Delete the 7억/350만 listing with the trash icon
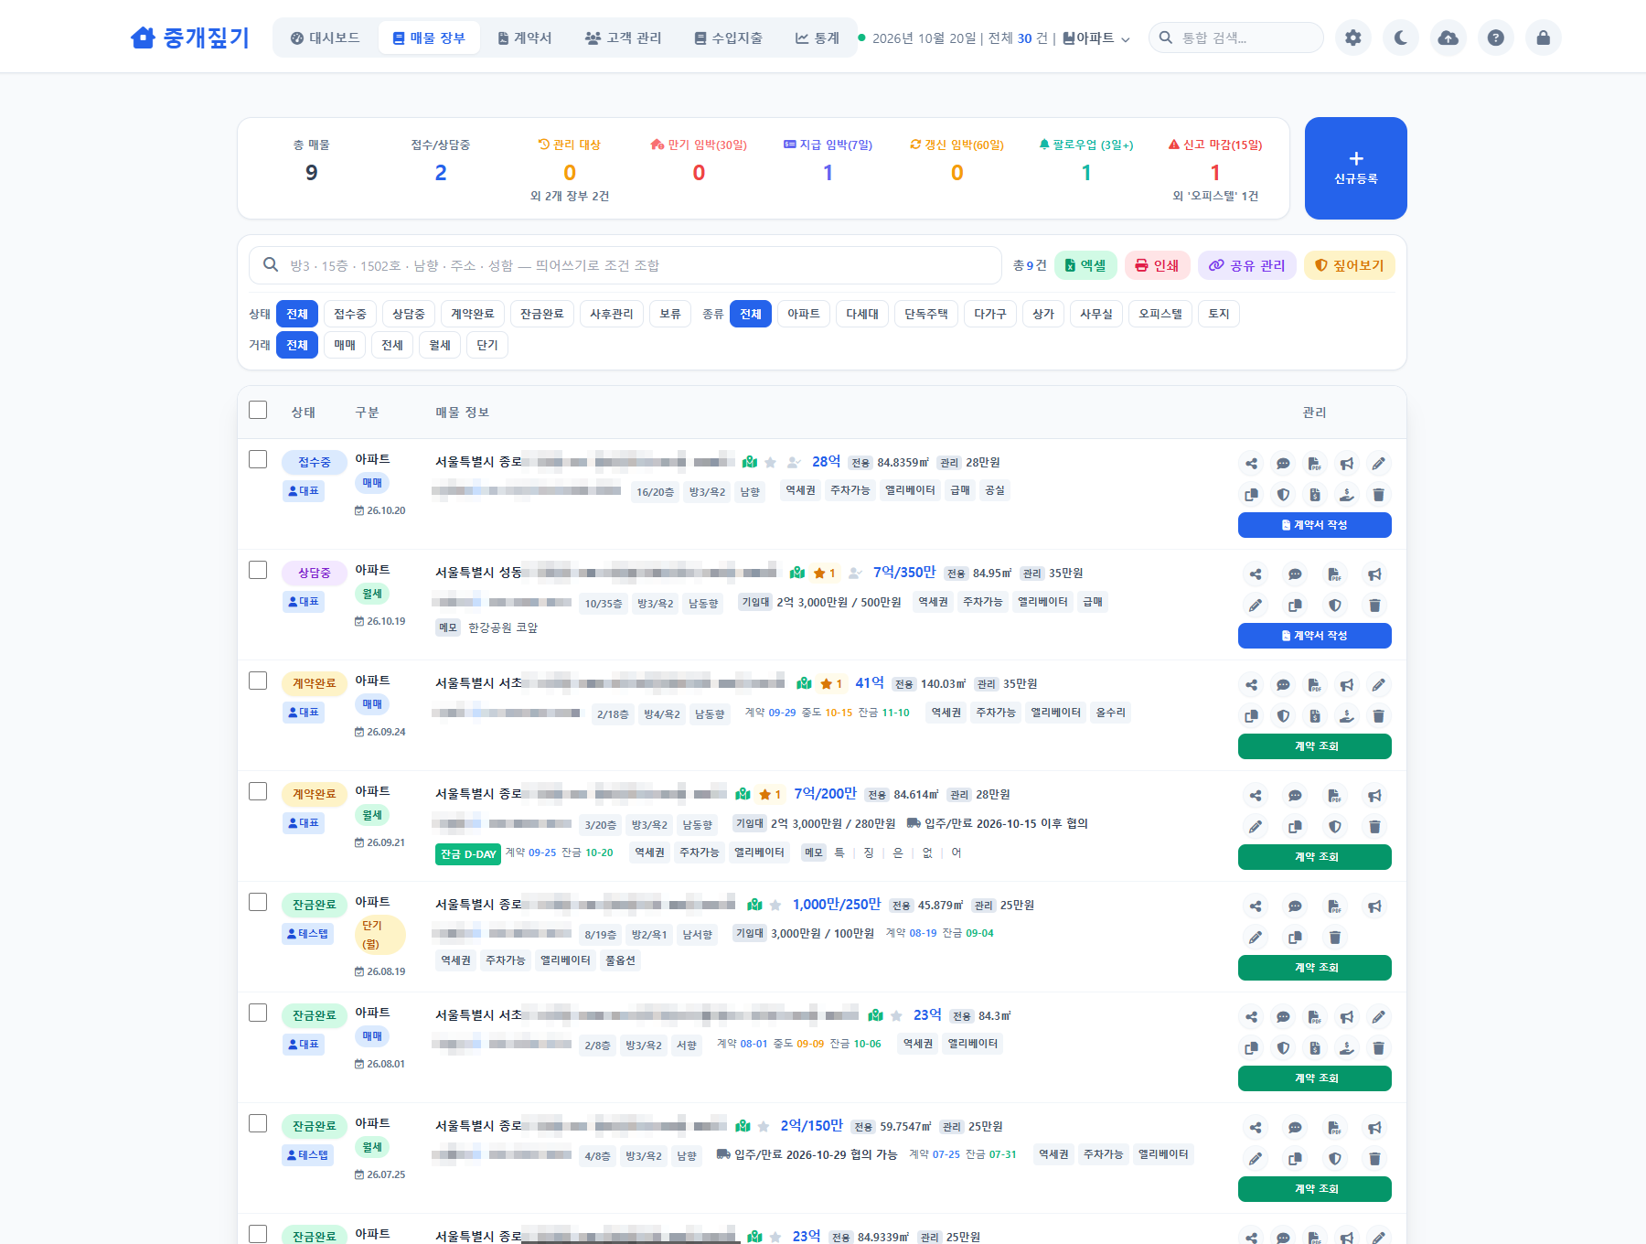 coord(1374,606)
